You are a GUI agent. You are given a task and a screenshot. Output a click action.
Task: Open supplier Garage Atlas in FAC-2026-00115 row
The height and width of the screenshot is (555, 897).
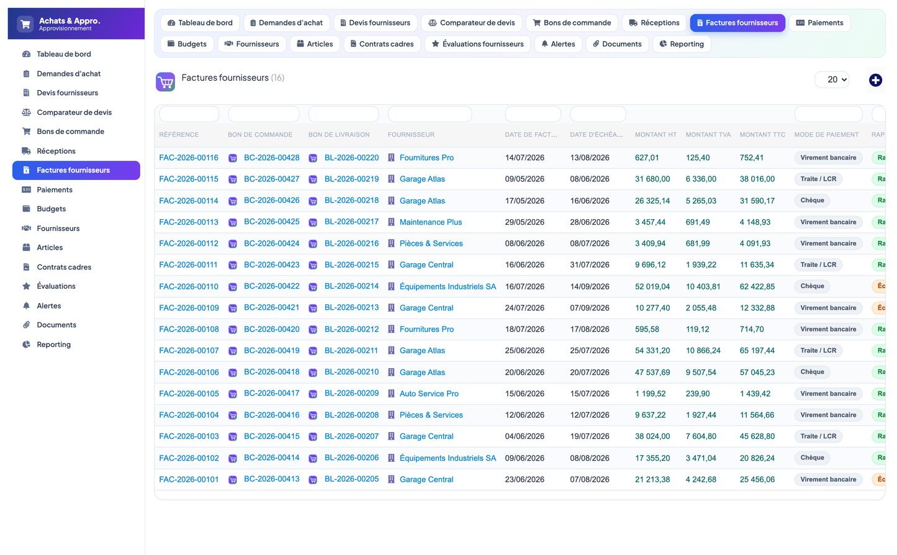(422, 179)
